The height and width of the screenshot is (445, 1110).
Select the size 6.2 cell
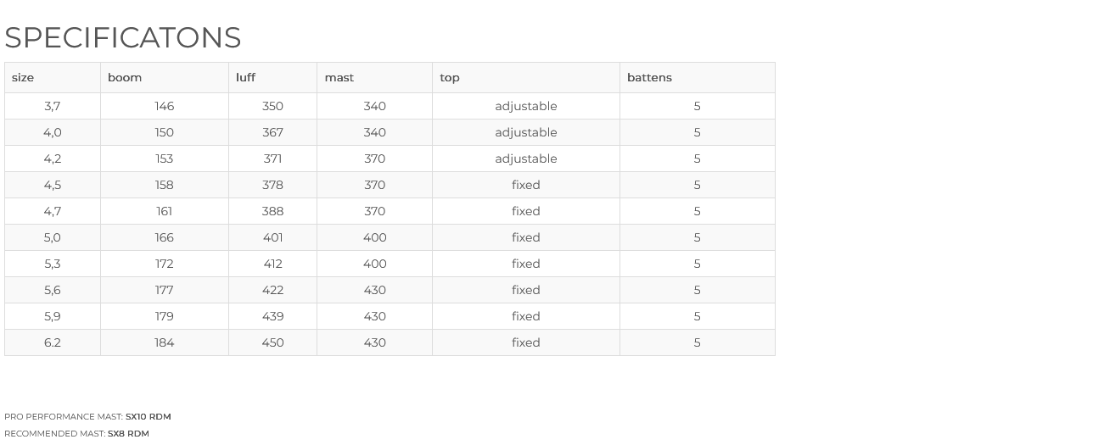click(53, 342)
